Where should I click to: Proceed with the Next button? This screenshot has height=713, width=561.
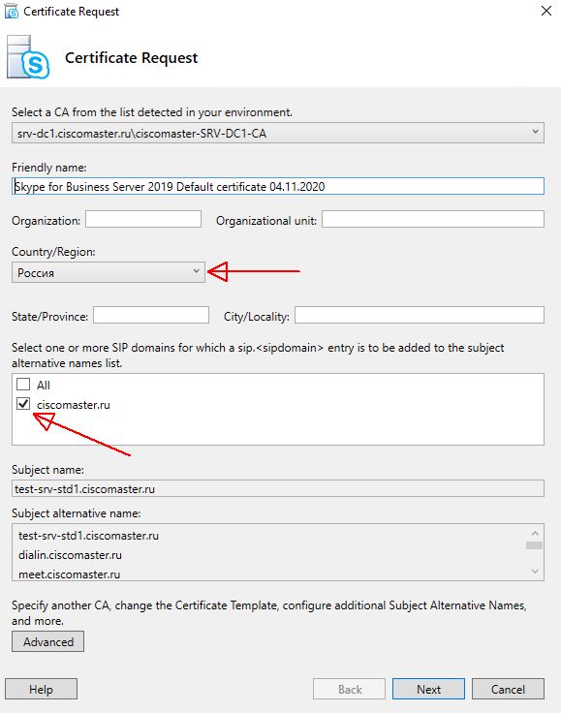[428, 689]
